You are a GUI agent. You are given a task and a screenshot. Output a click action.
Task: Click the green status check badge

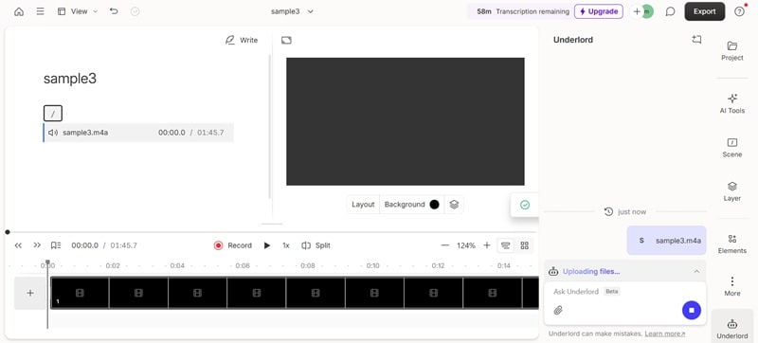pos(525,205)
